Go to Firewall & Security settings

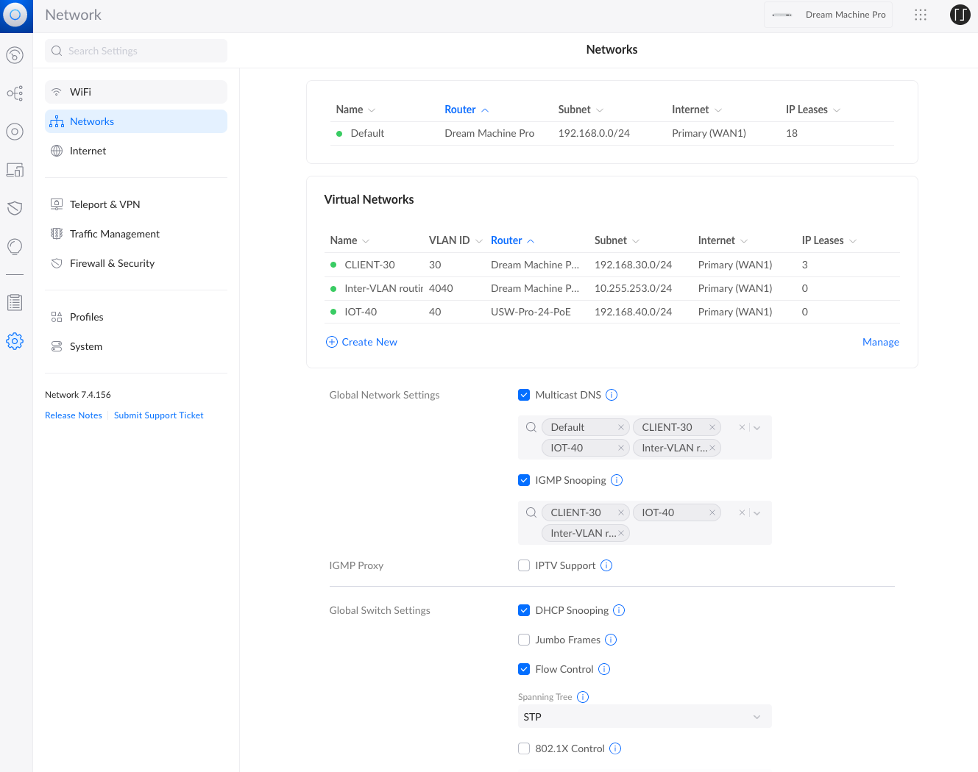(x=112, y=263)
